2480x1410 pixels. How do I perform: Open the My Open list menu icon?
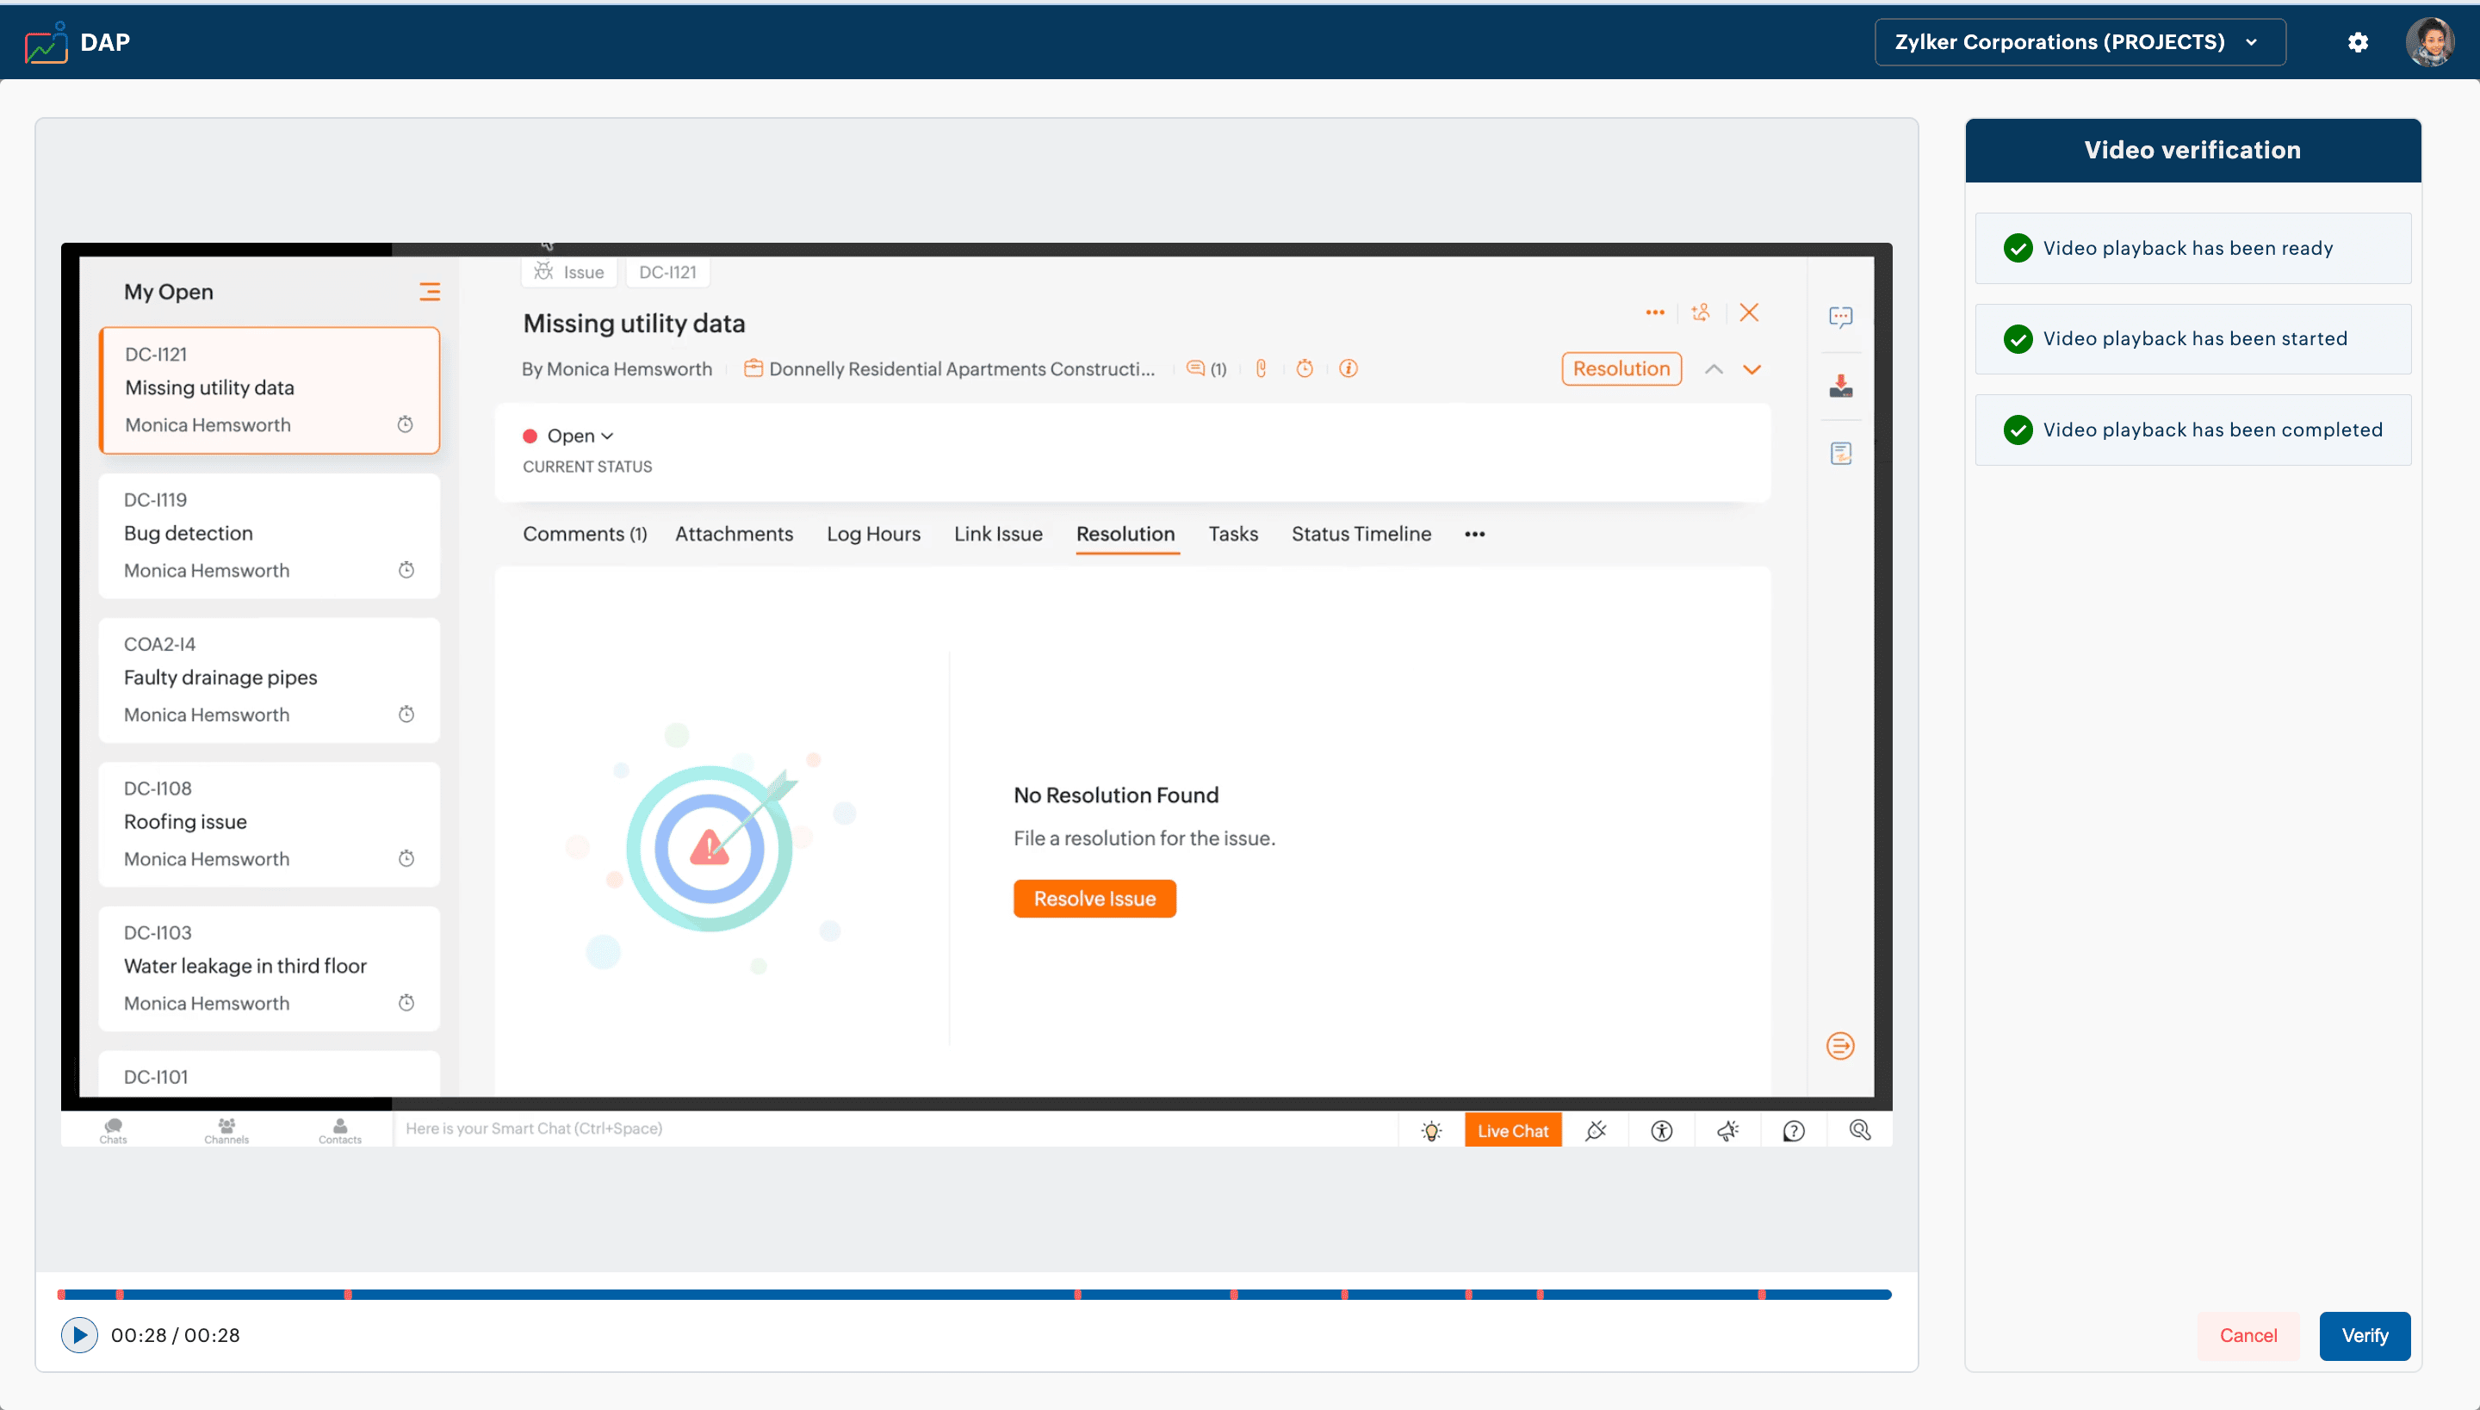tap(429, 292)
